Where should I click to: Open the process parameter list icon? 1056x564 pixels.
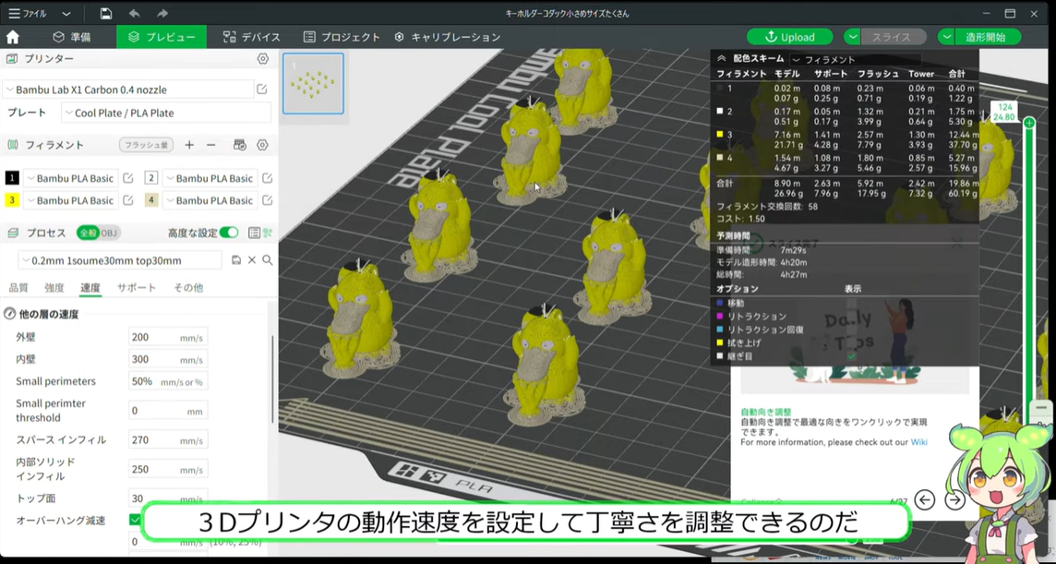(254, 233)
